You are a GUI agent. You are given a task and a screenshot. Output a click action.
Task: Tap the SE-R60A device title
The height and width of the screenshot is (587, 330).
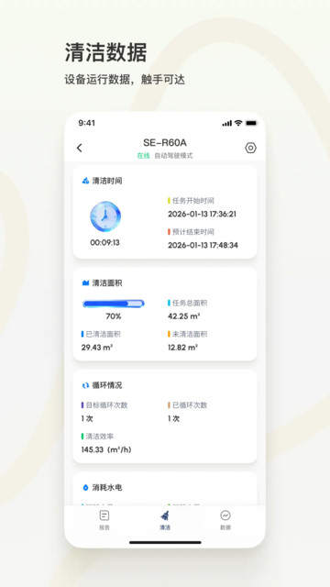[x=165, y=143]
